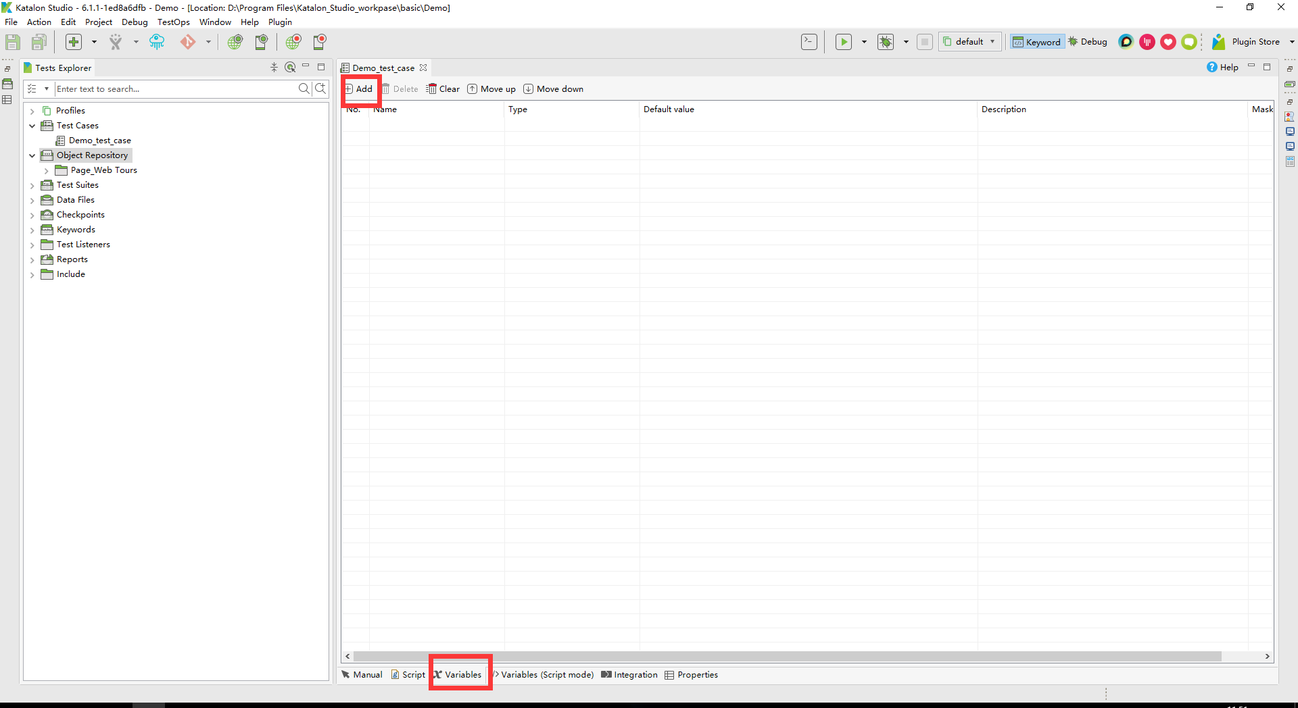Collapse the Object Repository tree node
The height and width of the screenshot is (708, 1298).
point(32,155)
